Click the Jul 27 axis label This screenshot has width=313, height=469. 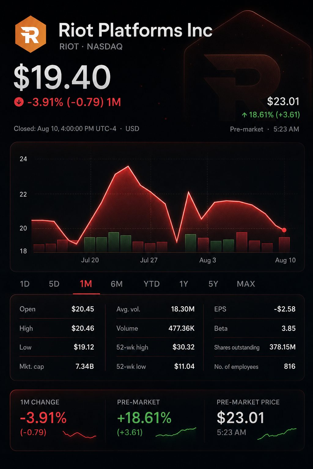click(x=149, y=260)
